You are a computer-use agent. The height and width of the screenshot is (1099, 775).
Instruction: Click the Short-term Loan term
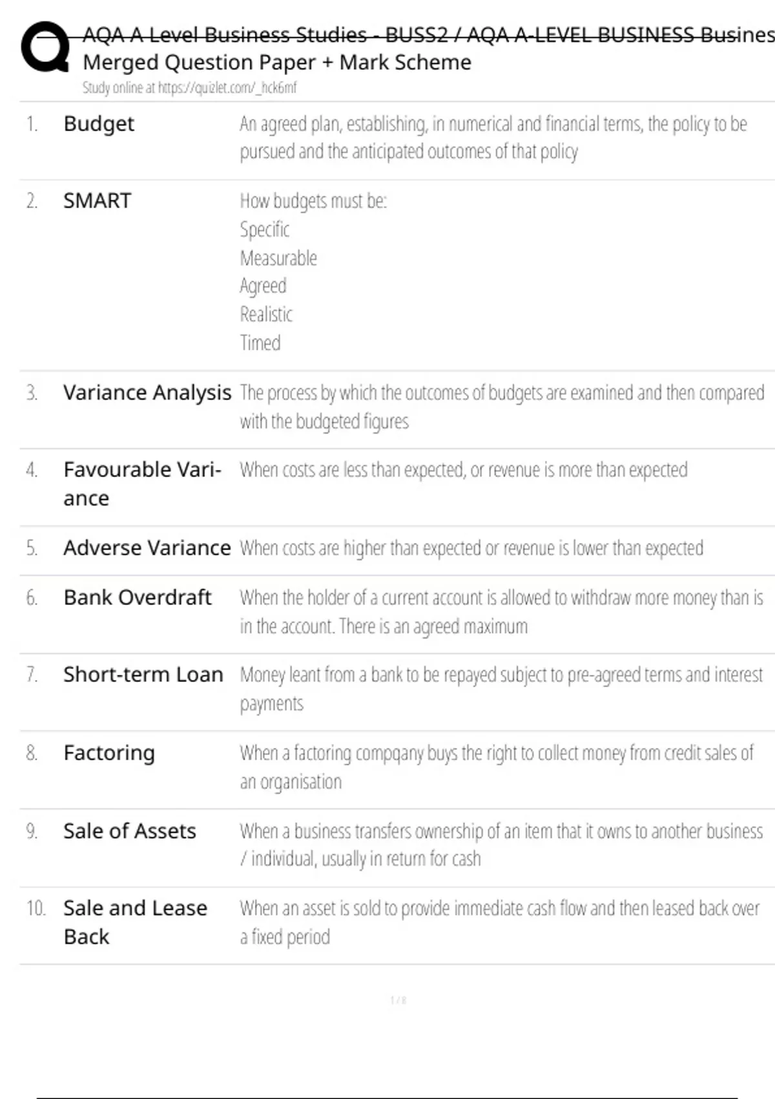click(143, 674)
